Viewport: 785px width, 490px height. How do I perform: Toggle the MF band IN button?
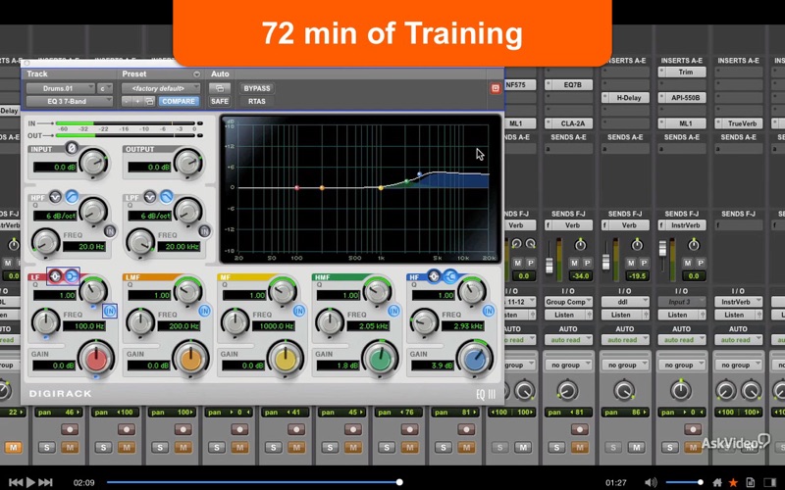pyautogui.click(x=299, y=311)
